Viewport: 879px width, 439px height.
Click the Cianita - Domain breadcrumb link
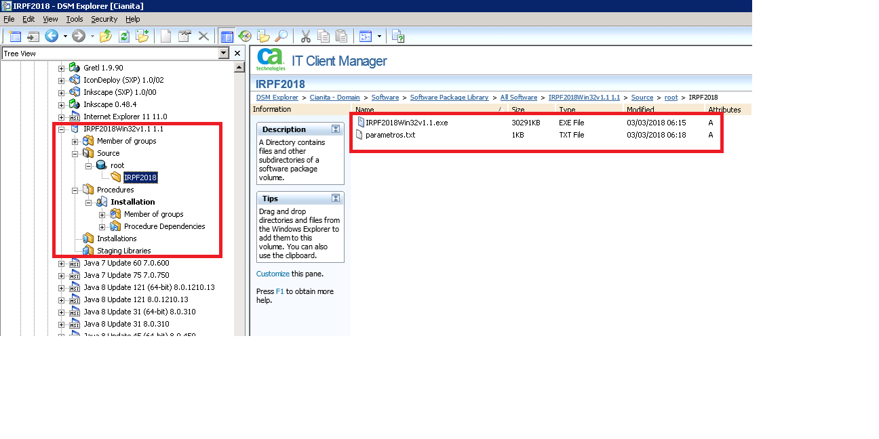[335, 98]
